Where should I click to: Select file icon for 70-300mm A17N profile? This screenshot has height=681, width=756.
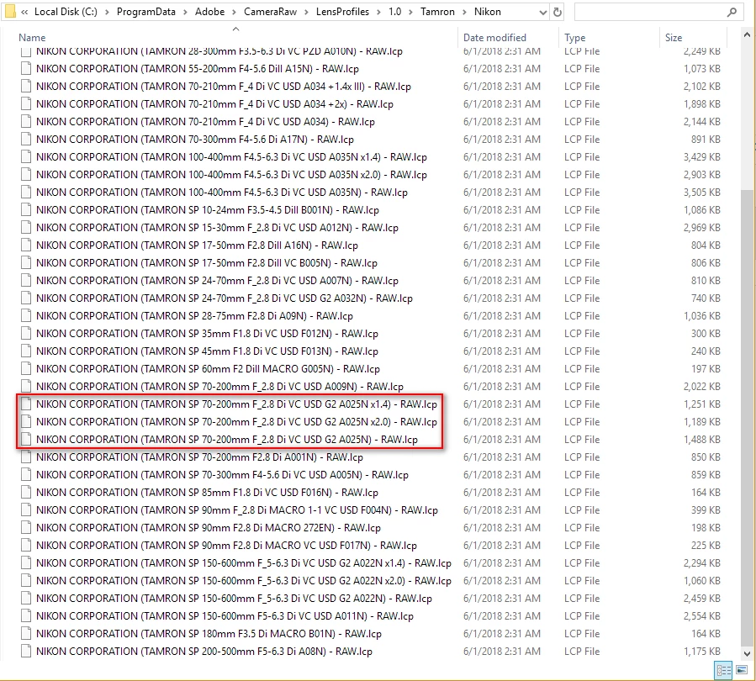pyautogui.click(x=26, y=140)
